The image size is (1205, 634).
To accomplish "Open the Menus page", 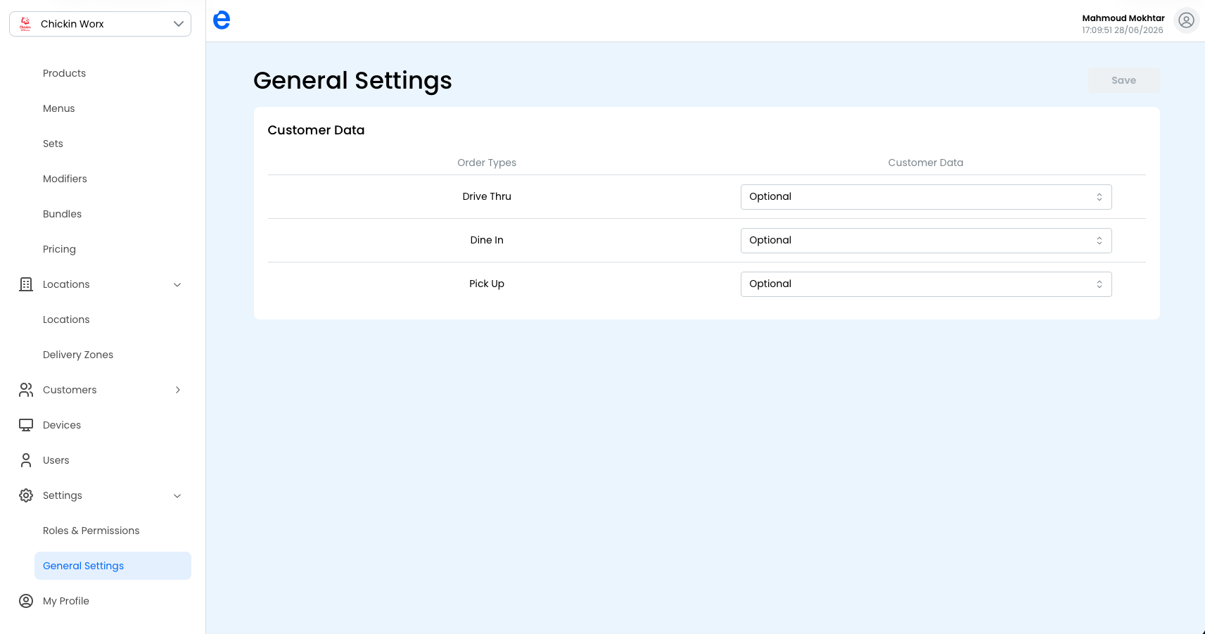I will point(58,108).
